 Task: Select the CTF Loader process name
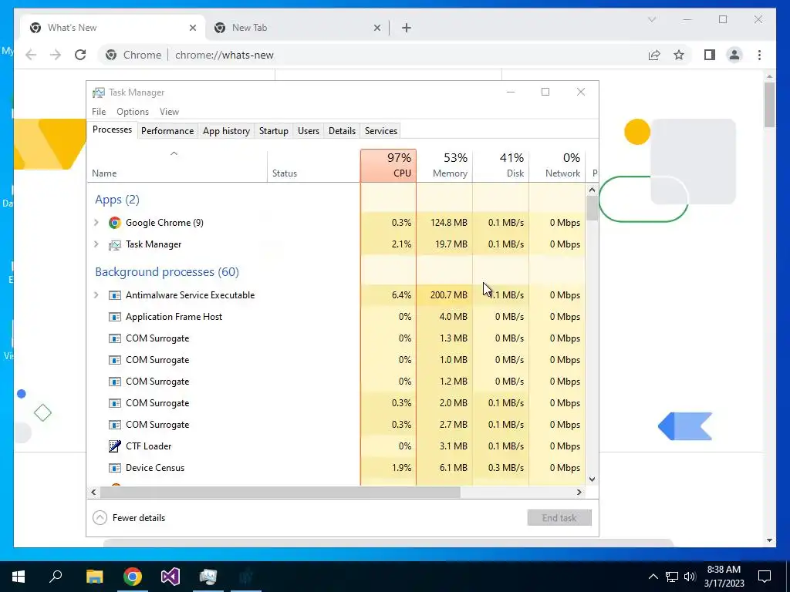click(x=149, y=446)
